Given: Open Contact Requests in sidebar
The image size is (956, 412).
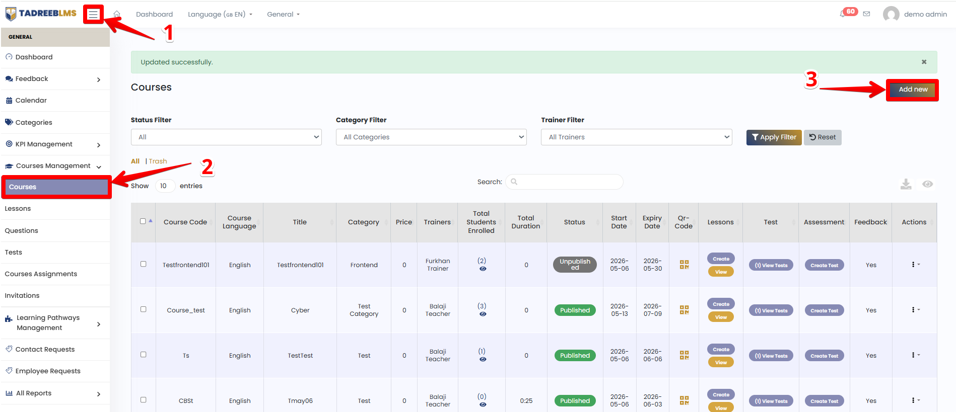Looking at the screenshot, I should click(55, 349).
